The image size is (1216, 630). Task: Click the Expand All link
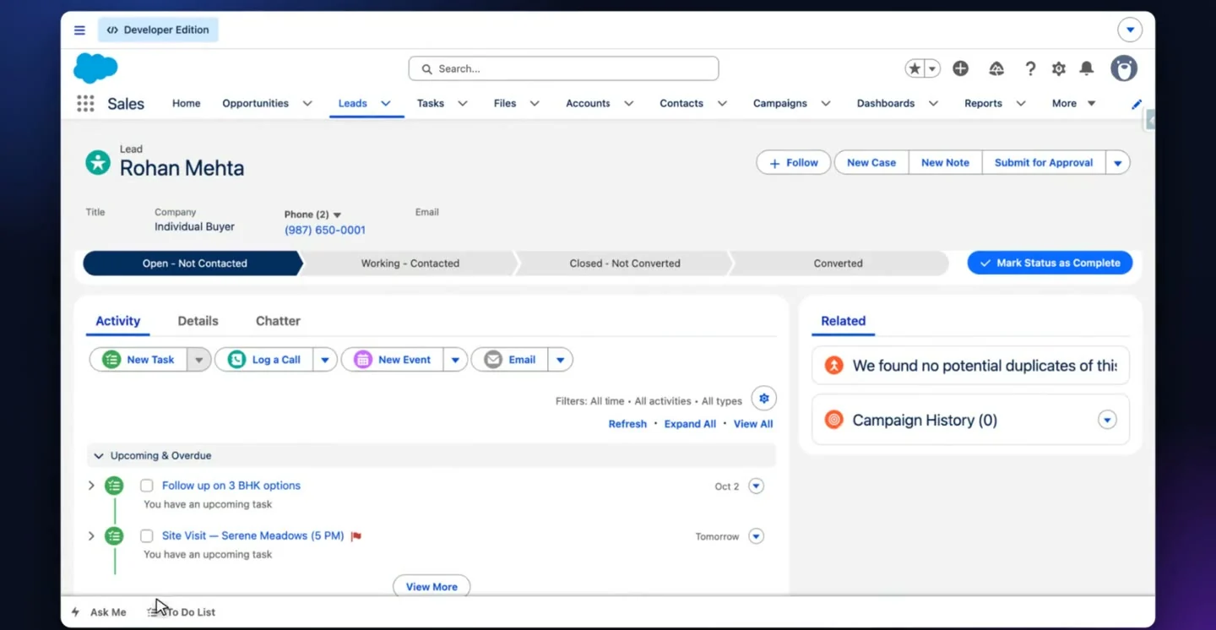690,424
